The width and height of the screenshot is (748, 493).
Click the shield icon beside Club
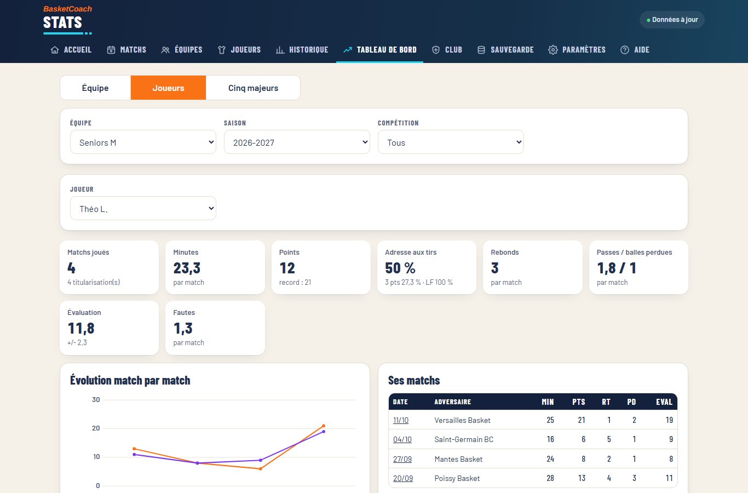pos(436,50)
